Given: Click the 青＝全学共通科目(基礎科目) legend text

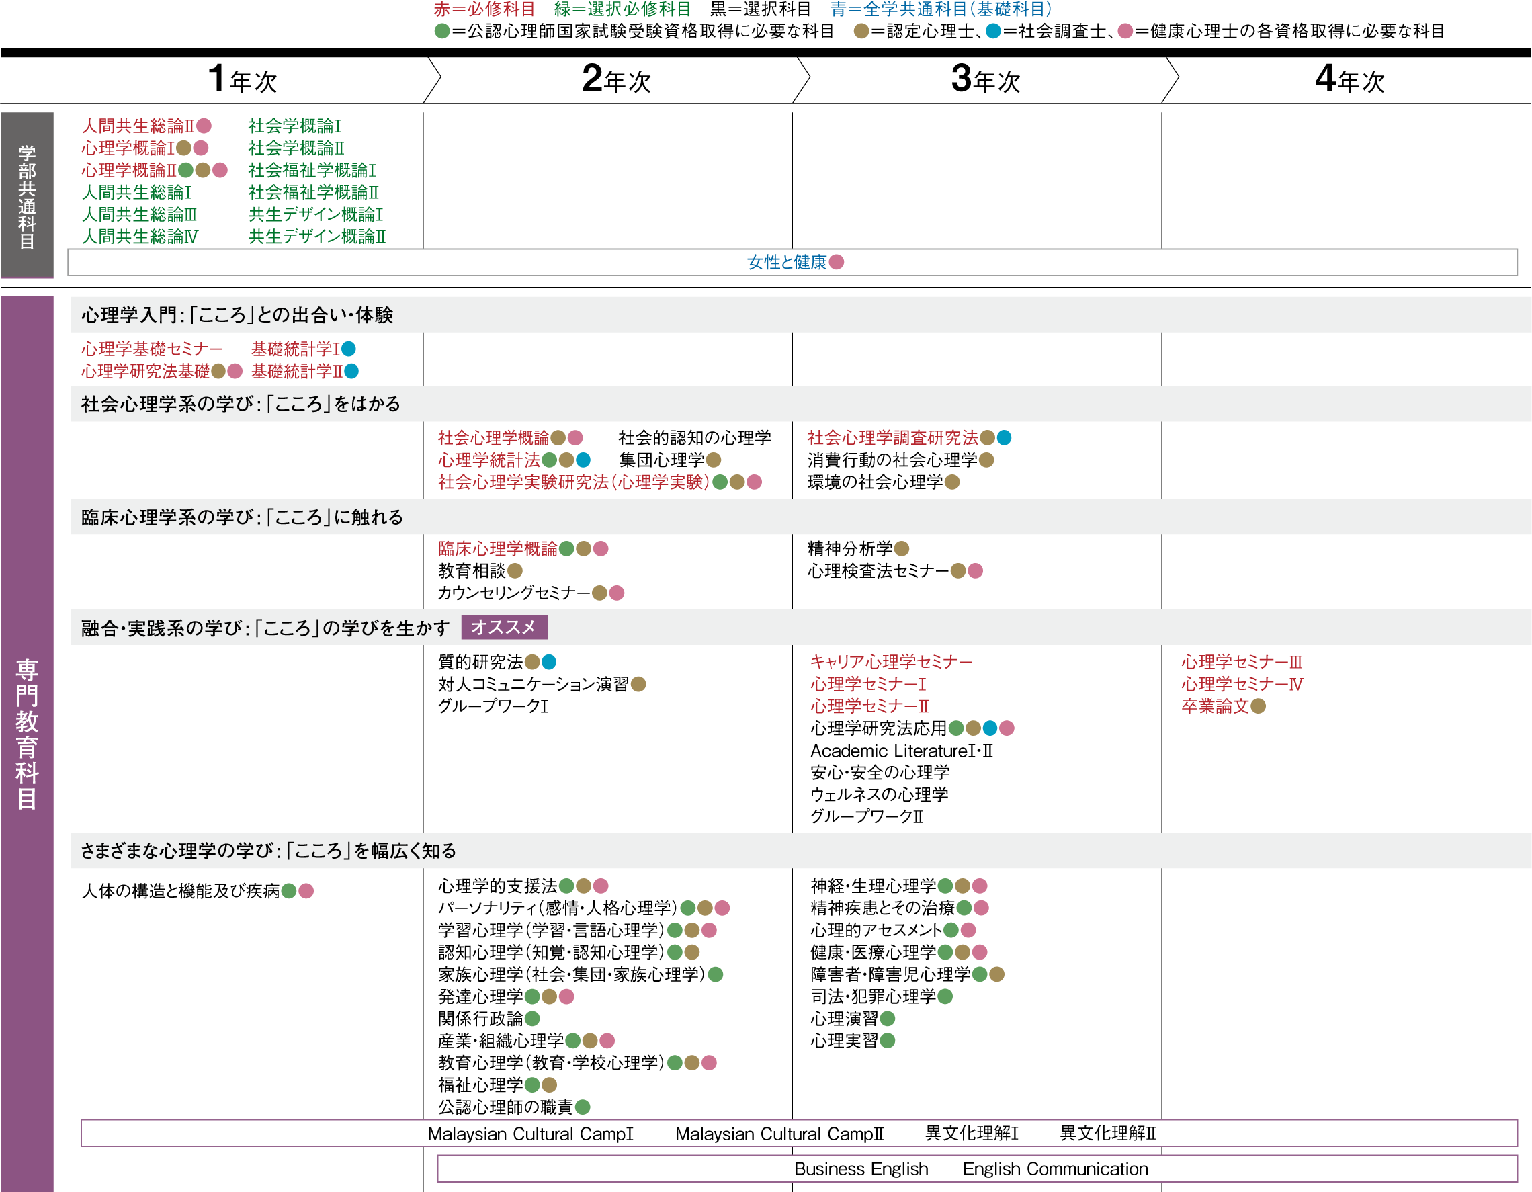Looking at the screenshot, I should click(x=941, y=9).
